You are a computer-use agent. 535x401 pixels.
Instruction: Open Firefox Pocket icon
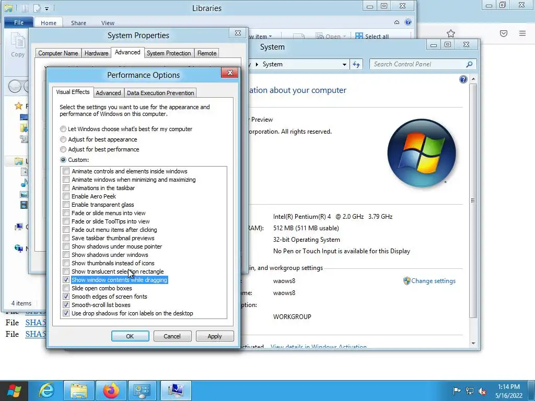[x=504, y=33]
